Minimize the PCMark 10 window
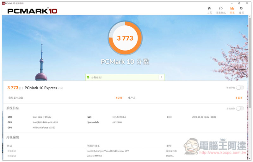This screenshot has width=253, height=162. (x=232, y=3)
